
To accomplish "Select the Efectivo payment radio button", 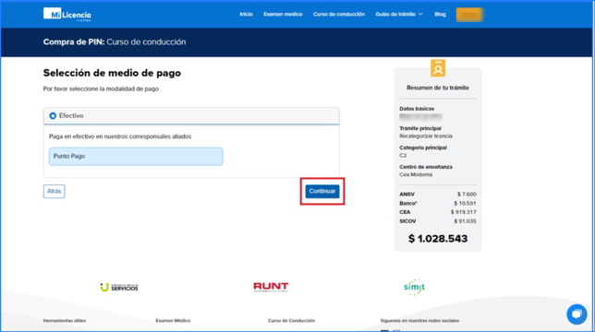I will [53, 116].
